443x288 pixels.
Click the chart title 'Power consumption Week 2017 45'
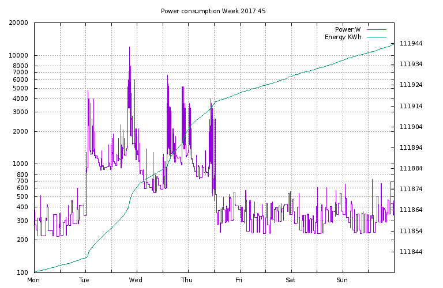point(213,11)
